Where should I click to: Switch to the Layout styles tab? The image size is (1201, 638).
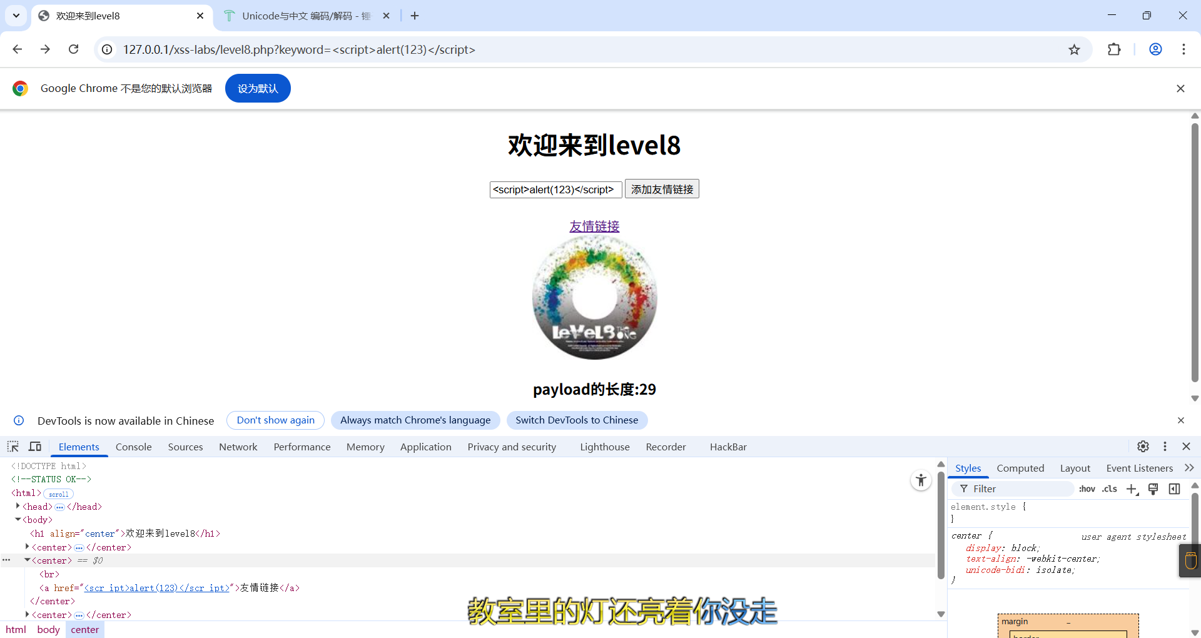1075,468
